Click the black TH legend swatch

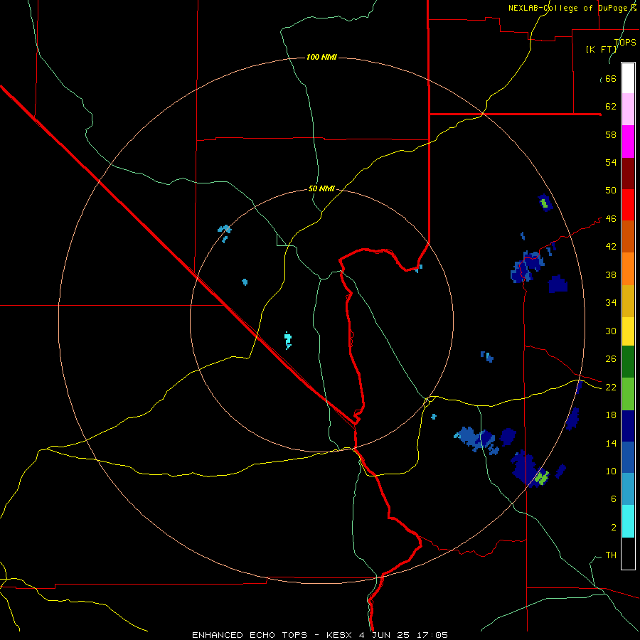[628, 553]
